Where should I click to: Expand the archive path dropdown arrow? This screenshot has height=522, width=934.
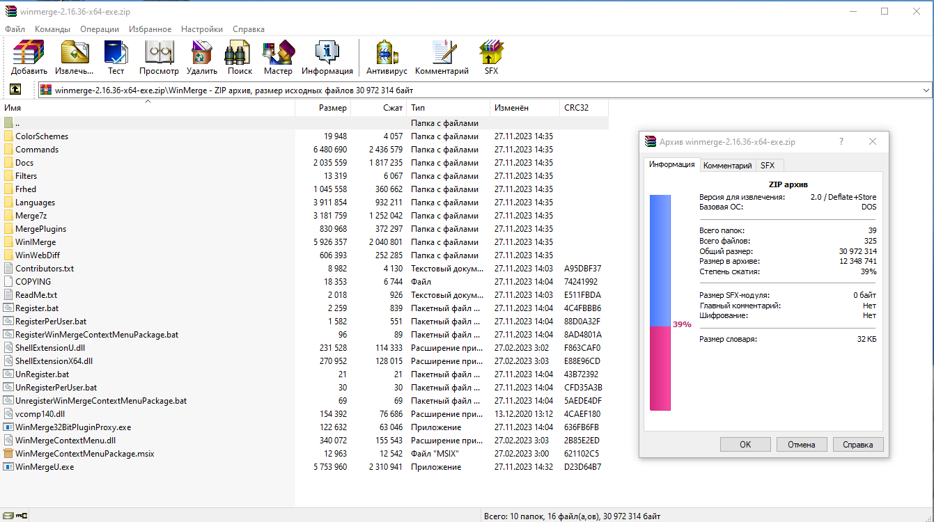[926, 90]
